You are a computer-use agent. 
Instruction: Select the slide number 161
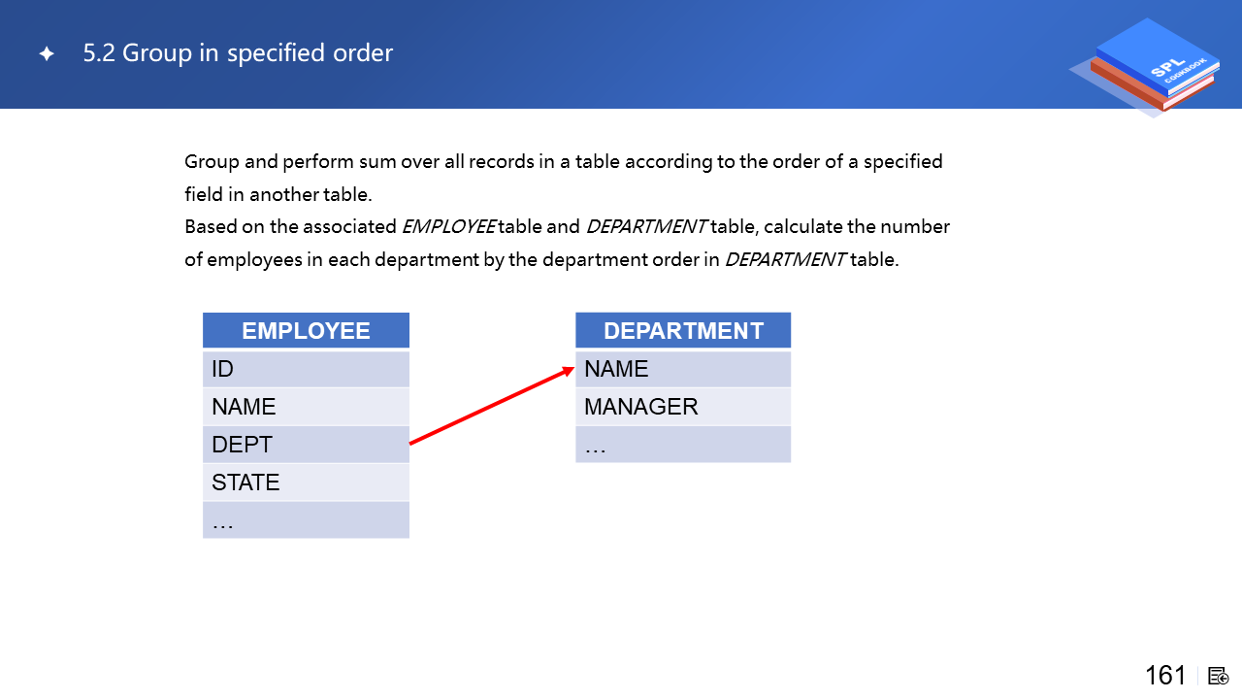click(x=1165, y=676)
